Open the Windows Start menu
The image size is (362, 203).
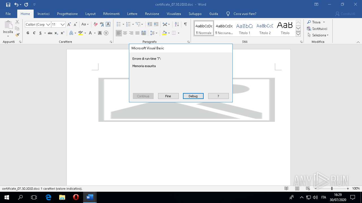pyautogui.click(x=7, y=197)
